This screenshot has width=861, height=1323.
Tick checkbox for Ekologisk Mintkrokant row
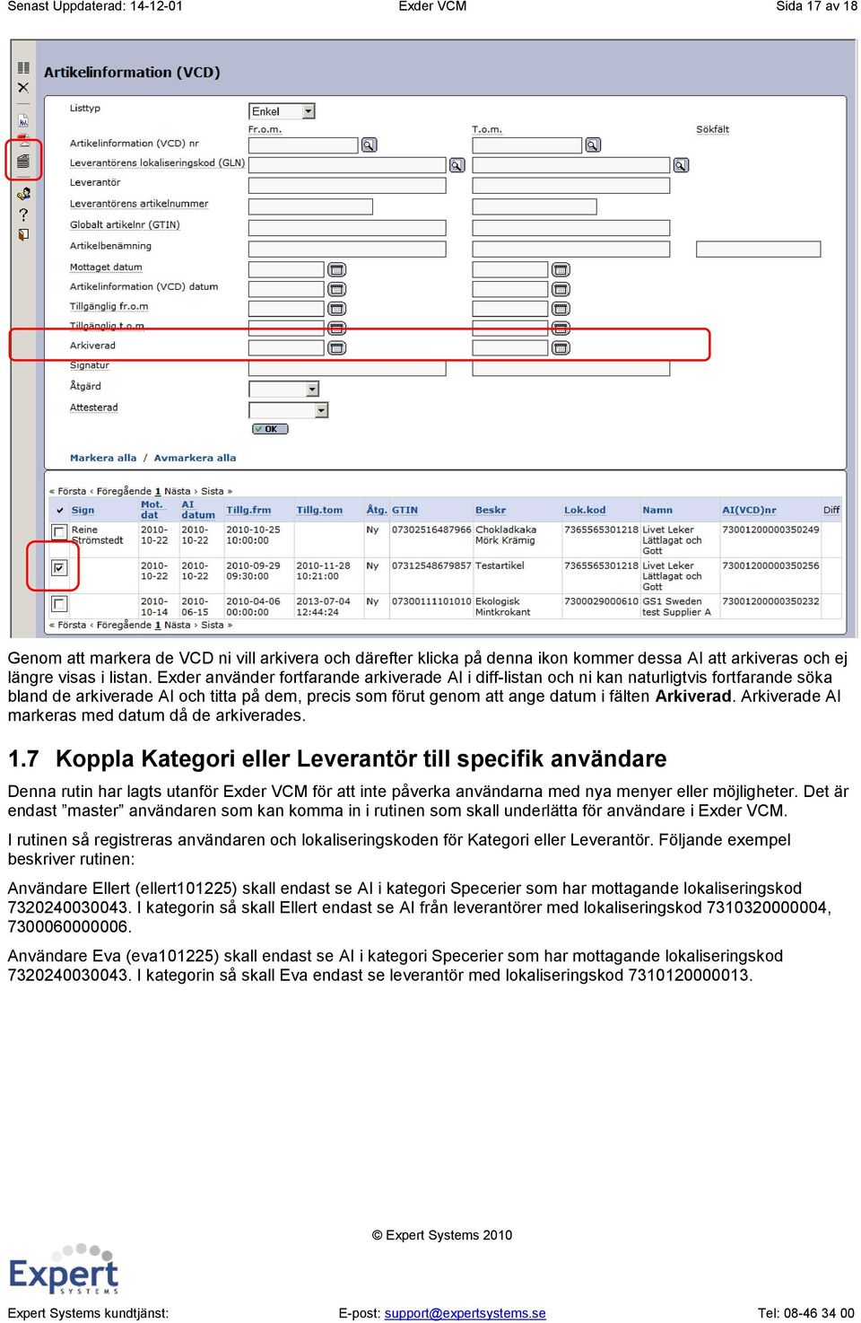pyautogui.click(x=59, y=603)
